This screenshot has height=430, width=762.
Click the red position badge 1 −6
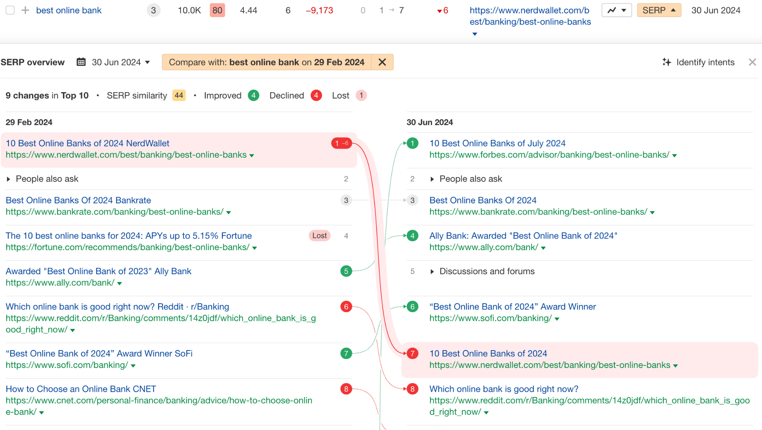342,143
